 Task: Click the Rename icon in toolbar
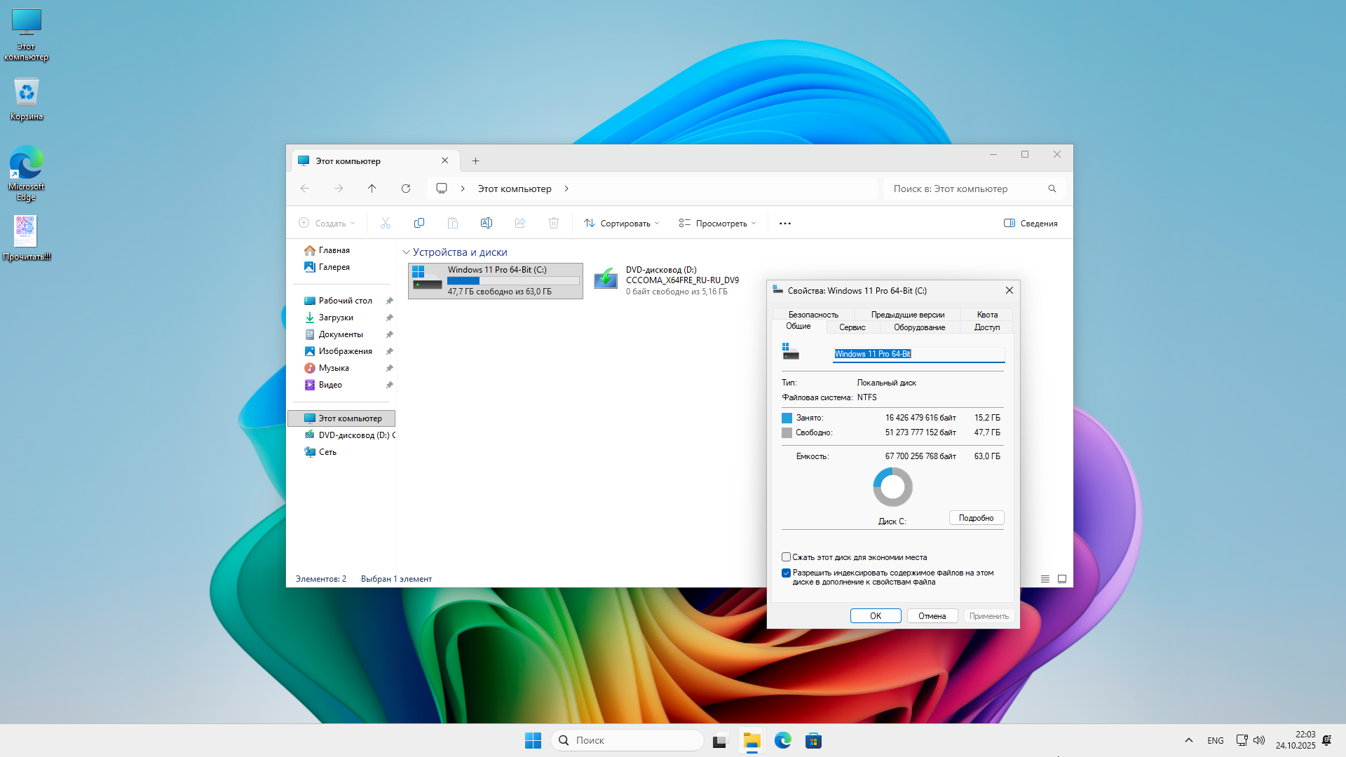pyautogui.click(x=486, y=223)
